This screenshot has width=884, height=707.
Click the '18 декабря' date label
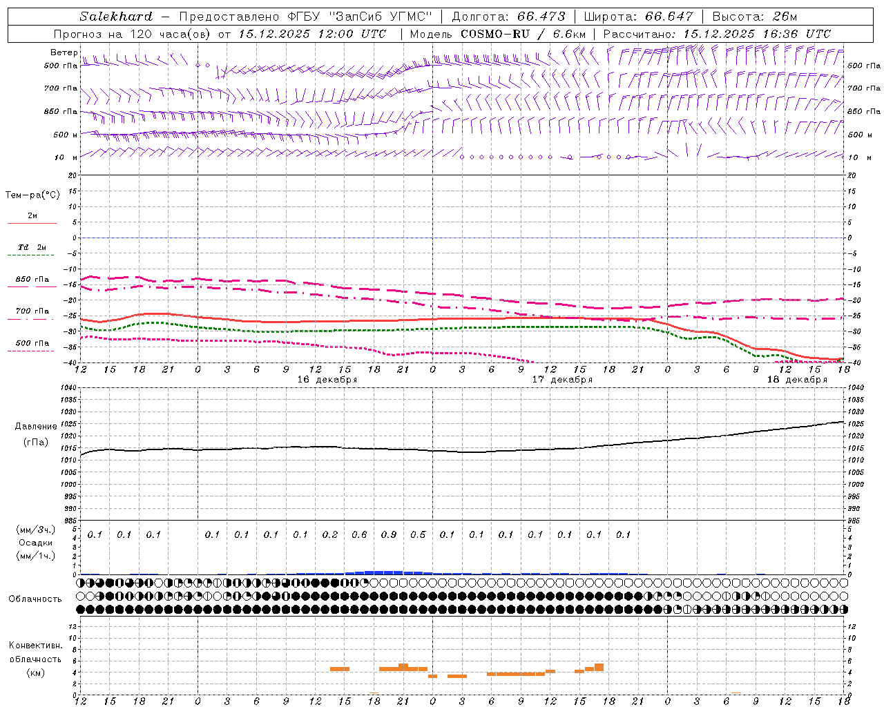797,380
